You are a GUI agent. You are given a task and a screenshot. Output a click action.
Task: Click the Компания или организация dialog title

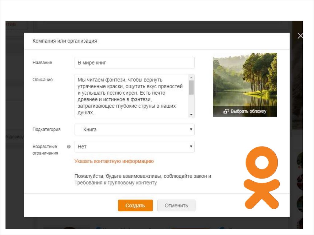(65, 41)
